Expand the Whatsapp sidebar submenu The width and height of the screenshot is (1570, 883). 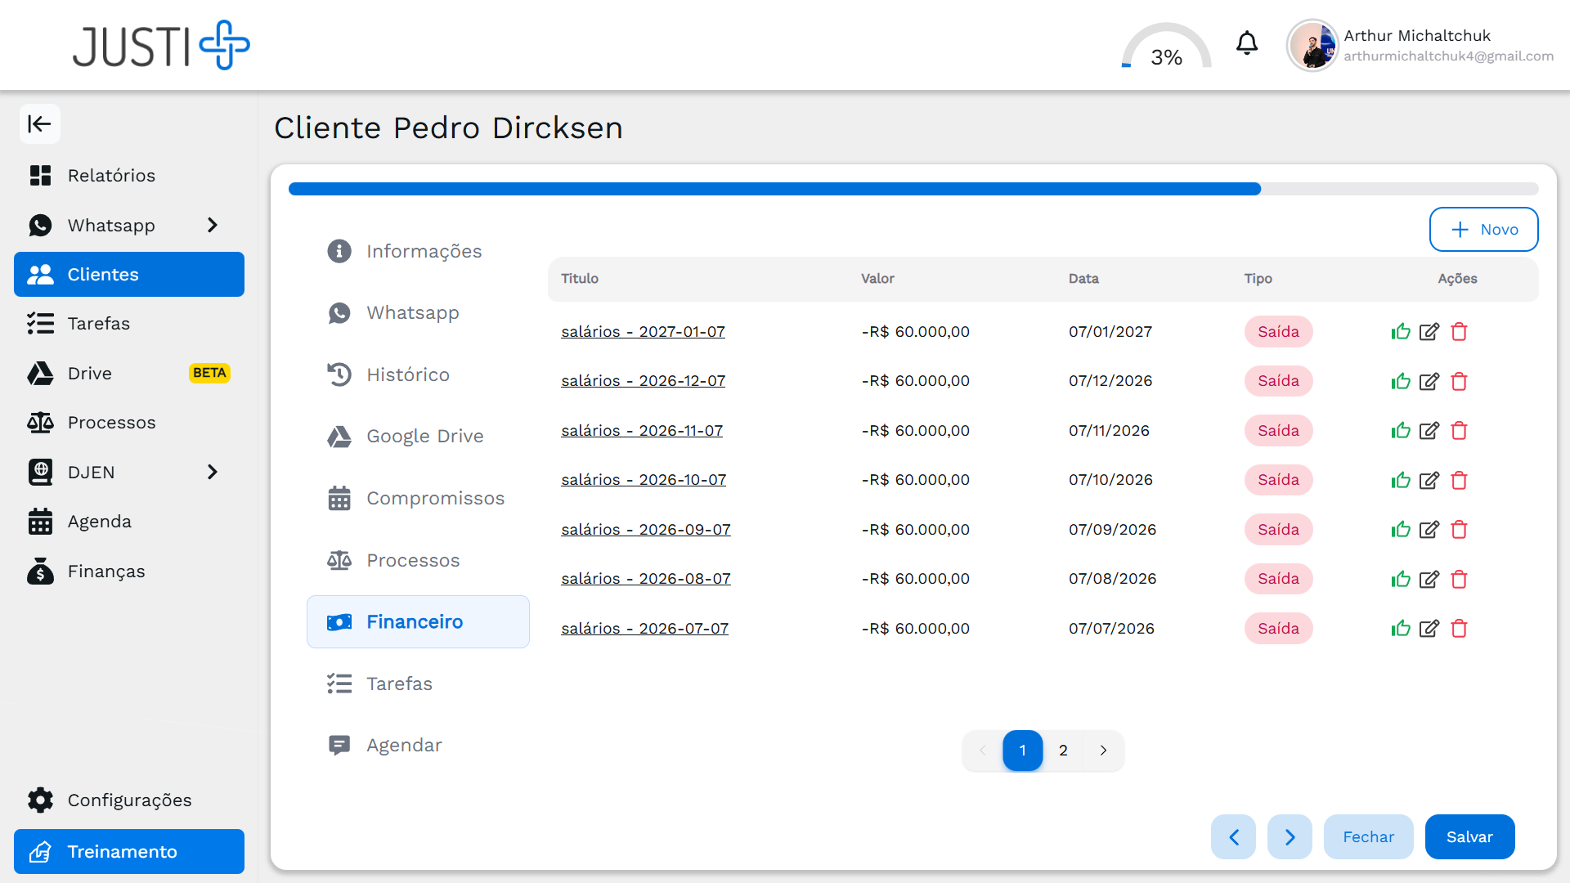click(x=213, y=225)
